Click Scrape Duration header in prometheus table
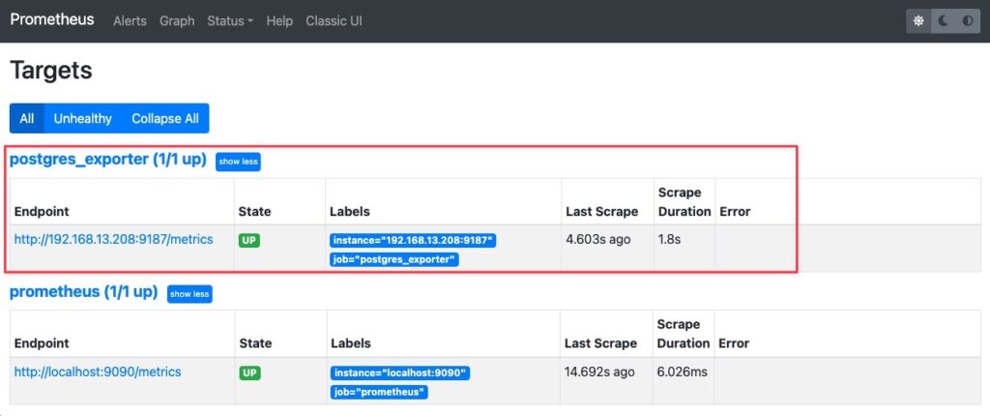 coord(684,334)
